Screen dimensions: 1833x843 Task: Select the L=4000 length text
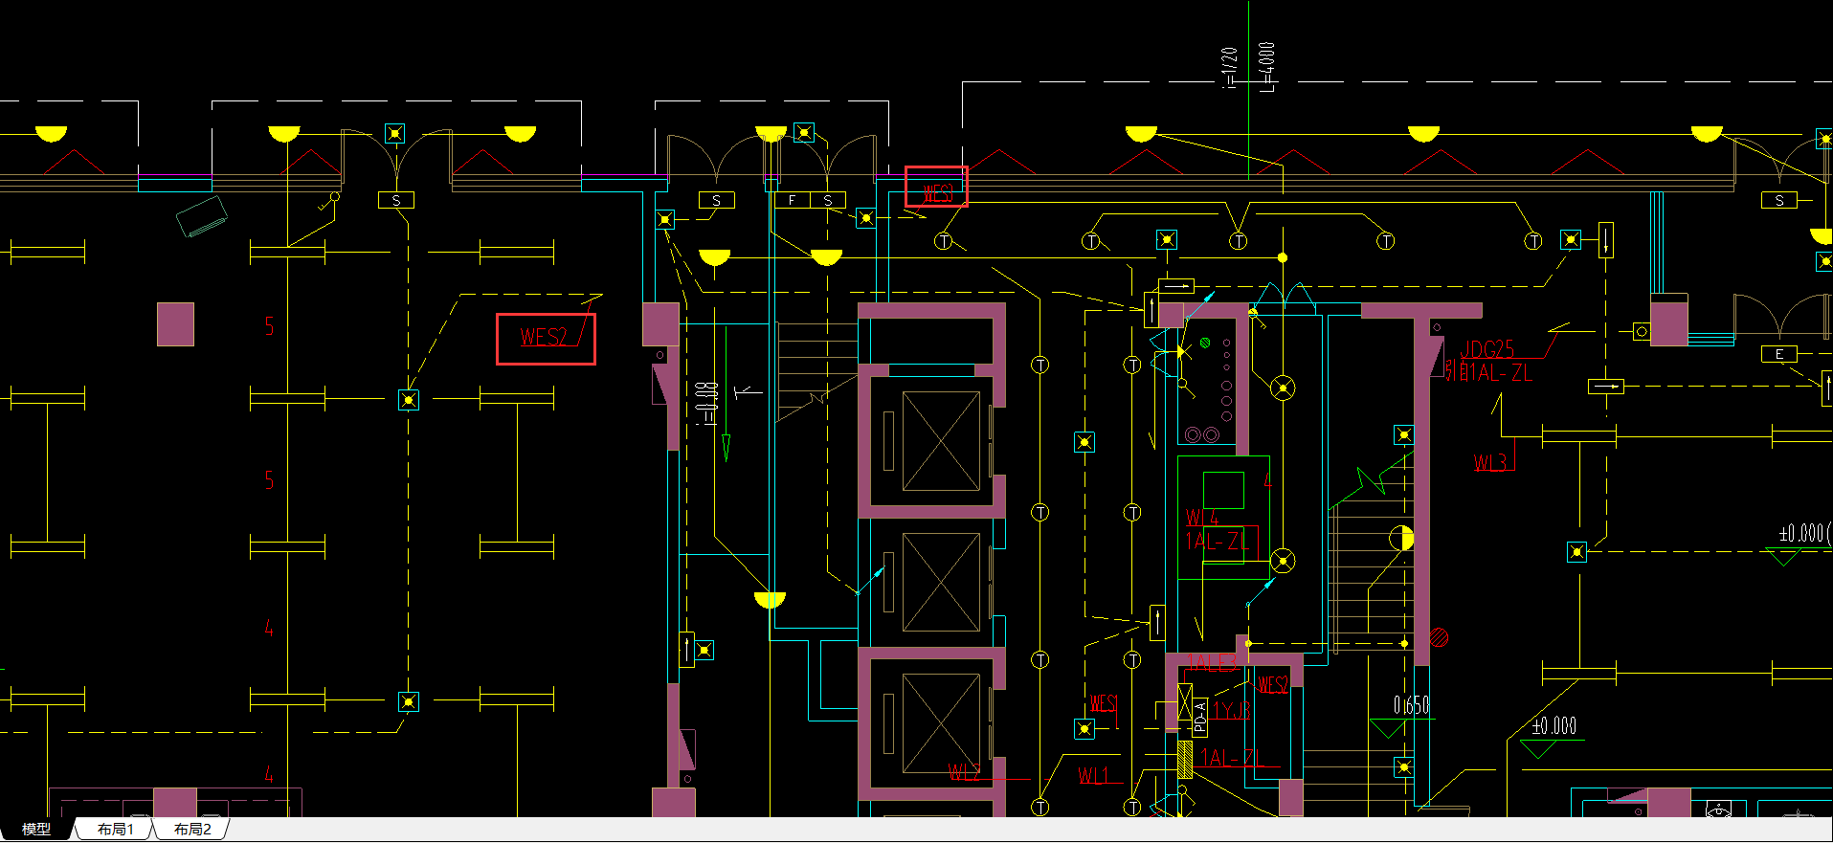coord(1266,67)
